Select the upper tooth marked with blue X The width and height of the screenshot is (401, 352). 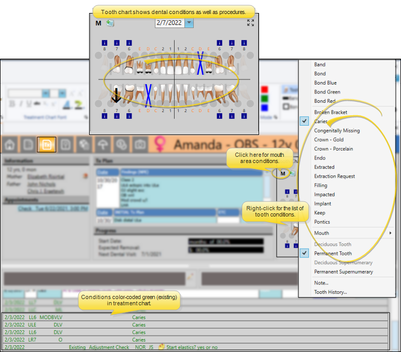(200, 63)
